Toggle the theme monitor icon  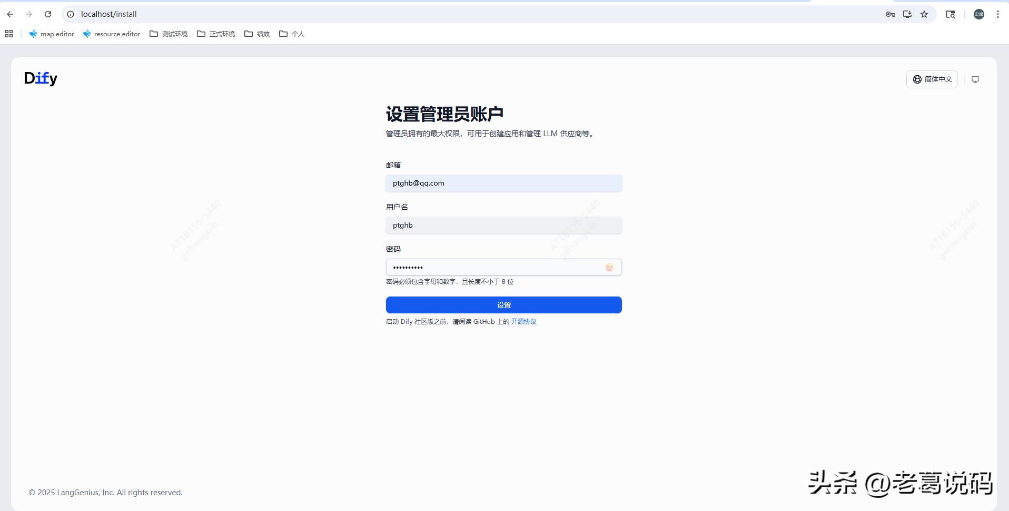975,79
